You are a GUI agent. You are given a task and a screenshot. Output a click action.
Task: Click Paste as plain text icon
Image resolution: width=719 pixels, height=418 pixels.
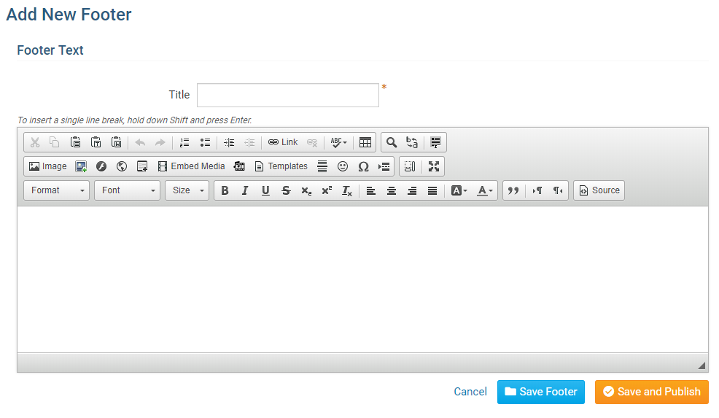pos(96,142)
